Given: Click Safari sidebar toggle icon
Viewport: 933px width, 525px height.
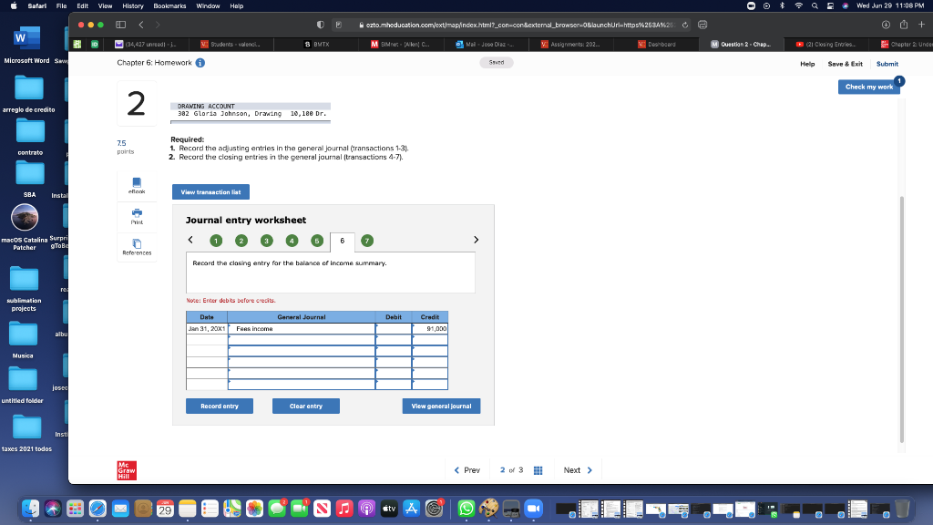Looking at the screenshot, I should pos(121,25).
